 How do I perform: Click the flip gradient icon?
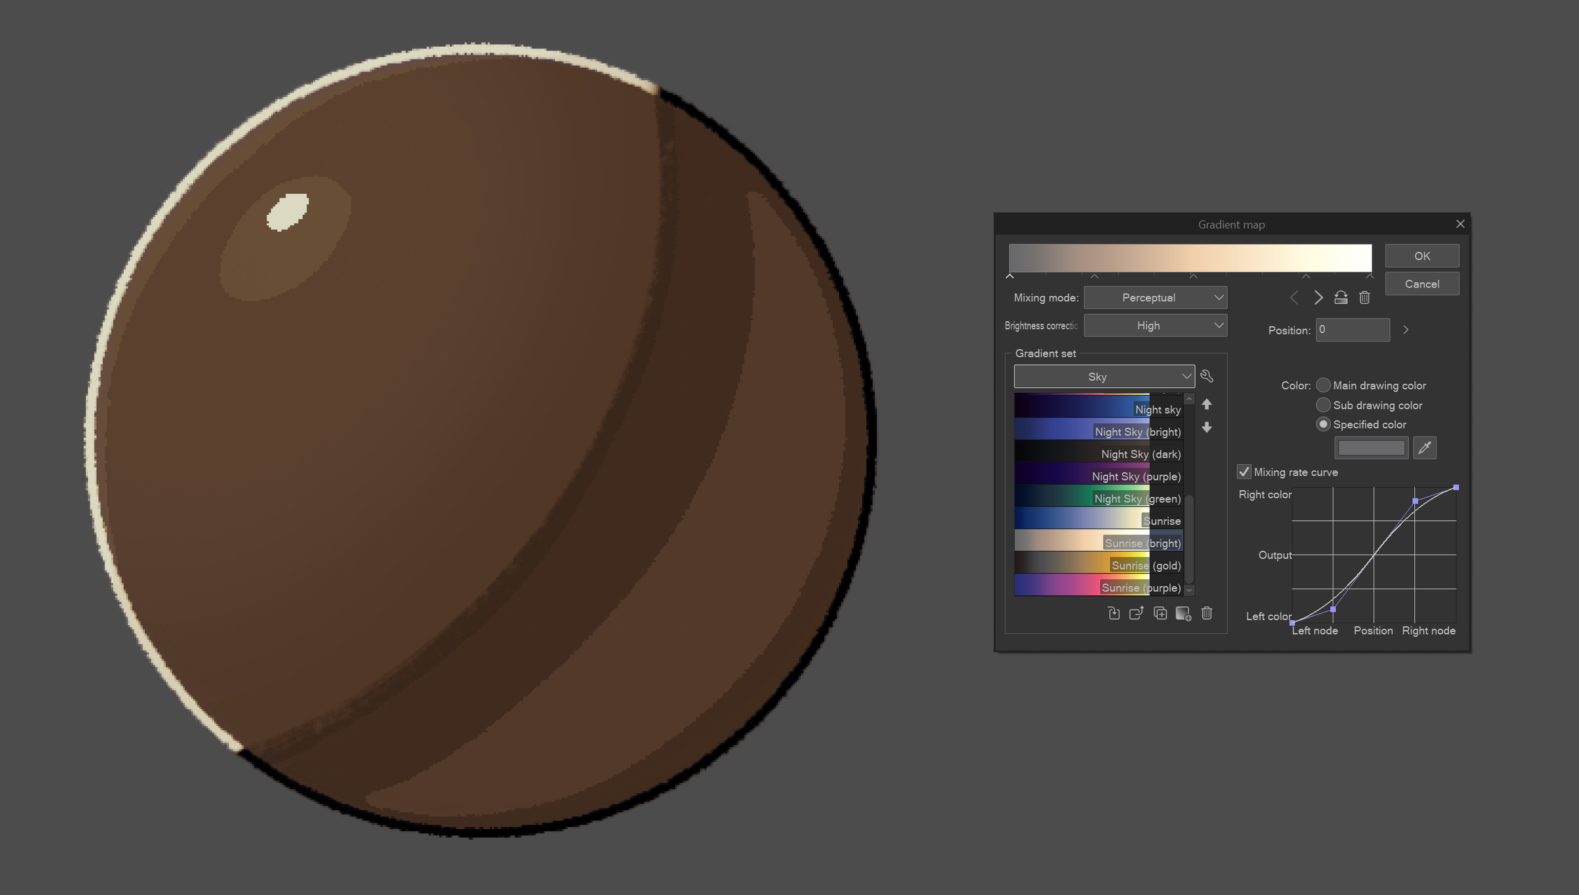pos(1340,297)
